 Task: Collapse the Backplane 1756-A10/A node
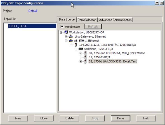pyautogui.click(x=76, y=49)
